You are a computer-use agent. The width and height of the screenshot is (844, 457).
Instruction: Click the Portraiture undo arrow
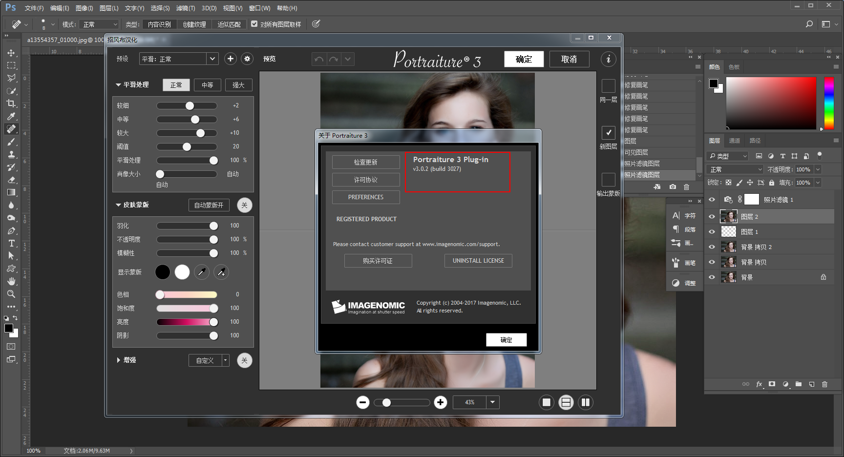319,59
